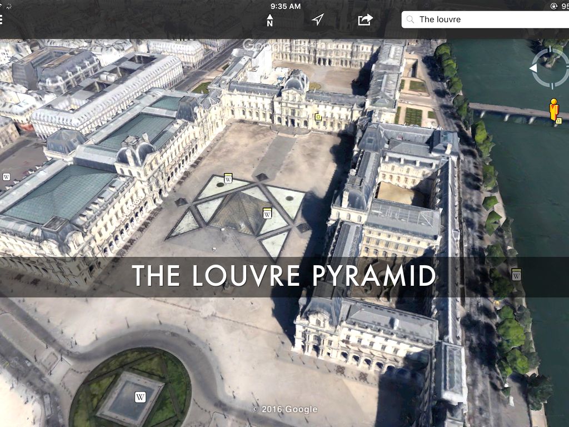
Task: Open Wikipedia marker above the pyramid
Action: click(228, 178)
